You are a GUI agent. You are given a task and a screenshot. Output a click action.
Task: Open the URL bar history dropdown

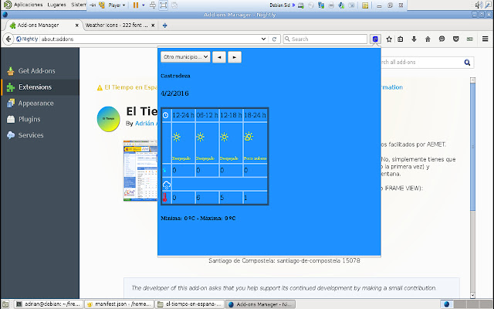(x=263, y=39)
